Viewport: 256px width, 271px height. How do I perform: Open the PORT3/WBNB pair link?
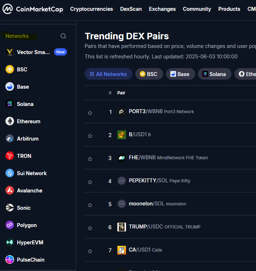pos(161,111)
